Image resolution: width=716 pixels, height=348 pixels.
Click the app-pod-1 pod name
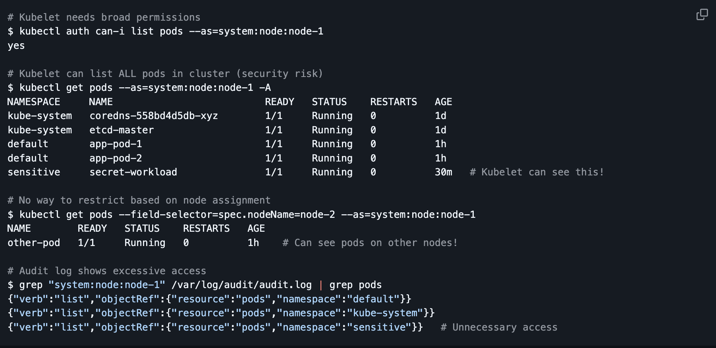coord(116,144)
